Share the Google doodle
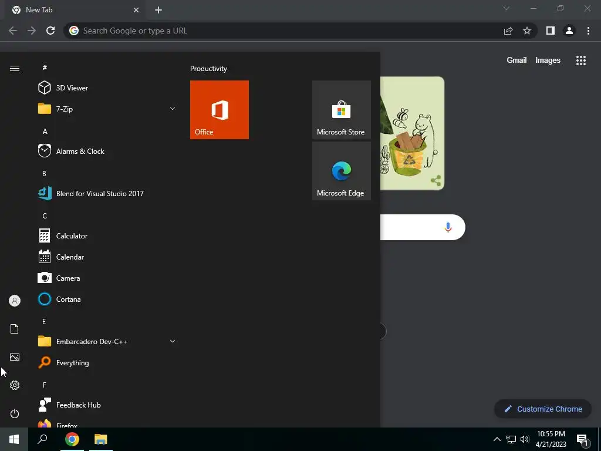This screenshot has width=601, height=451. click(x=436, y=181)
